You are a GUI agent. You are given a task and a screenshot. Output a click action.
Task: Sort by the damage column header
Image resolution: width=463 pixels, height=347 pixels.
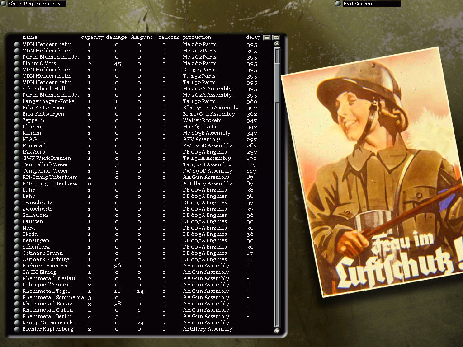(x=116, y=37)
